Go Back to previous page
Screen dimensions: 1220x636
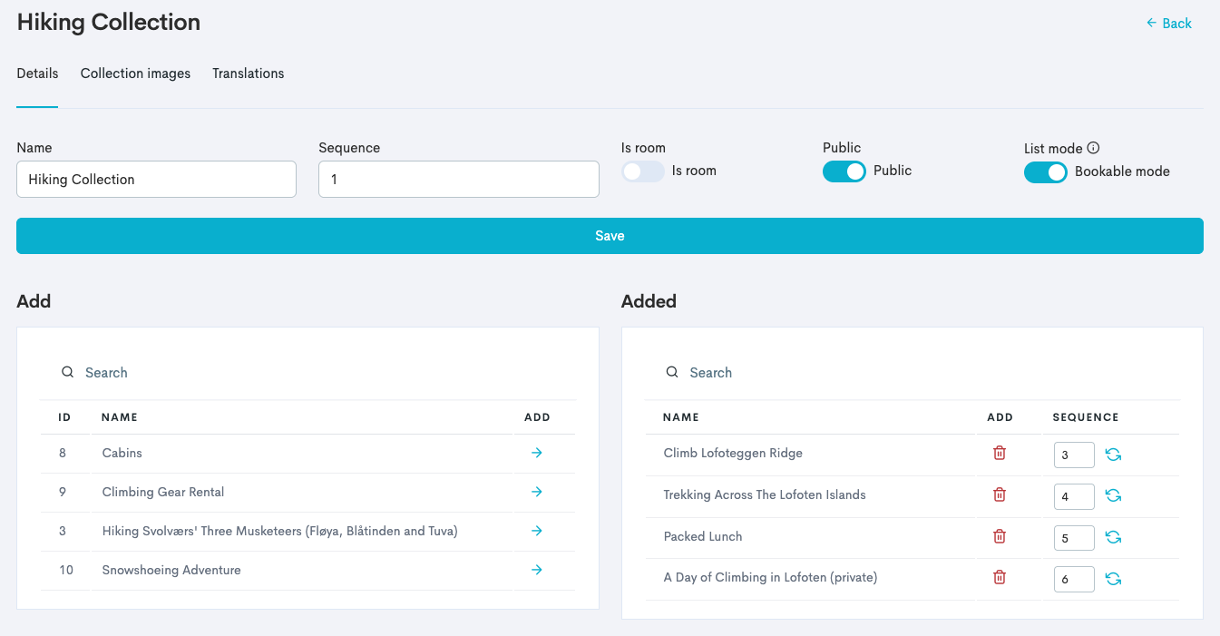pos(1169,24)
